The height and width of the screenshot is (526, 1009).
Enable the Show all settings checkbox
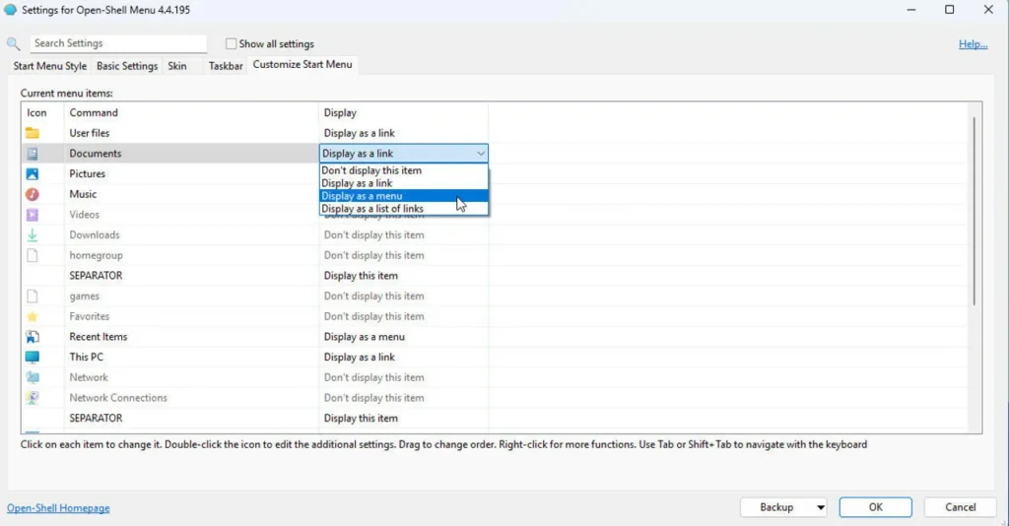[x=232, y=44]
